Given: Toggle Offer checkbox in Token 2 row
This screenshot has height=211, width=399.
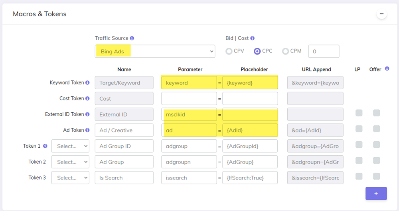Looking at the screenshot, I should tap(376, 160).
